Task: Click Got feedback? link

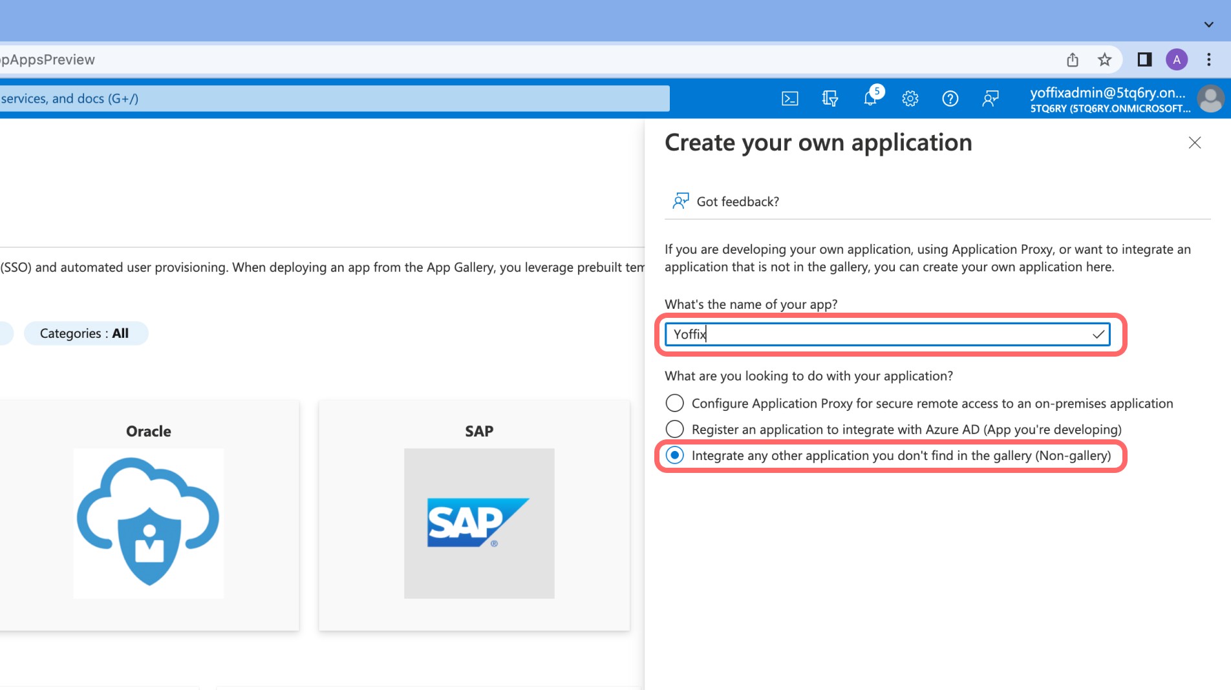Action: point(738,202)
